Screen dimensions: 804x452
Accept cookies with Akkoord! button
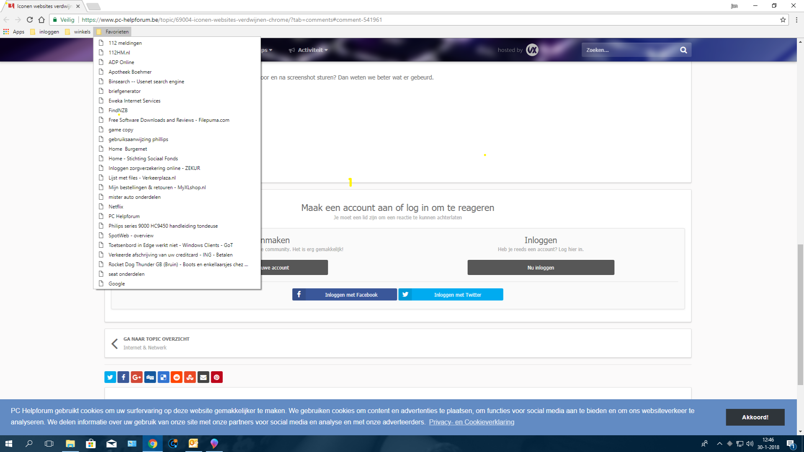tap(755, 417)
